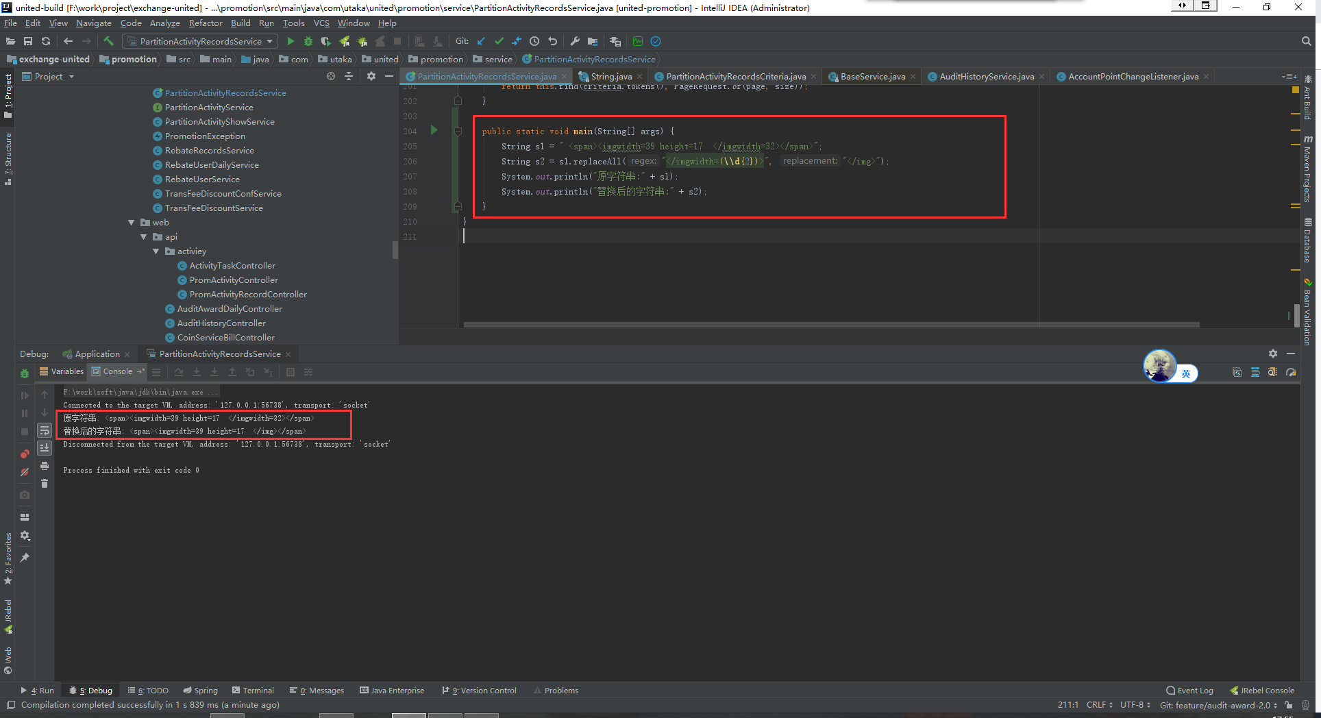Click the Resume Program icon in debug panel
Viewport: 1321px width, 718px height.
25,395
